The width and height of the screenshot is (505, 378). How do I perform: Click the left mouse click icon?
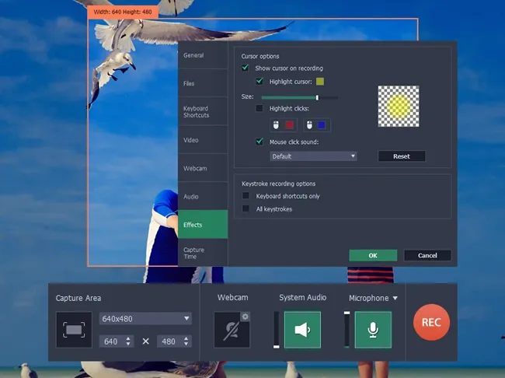tap(276, 124)
